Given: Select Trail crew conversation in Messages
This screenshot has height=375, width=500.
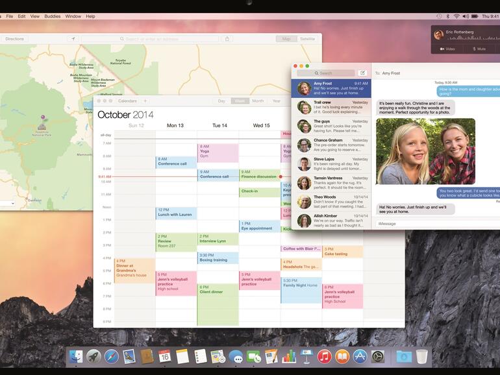Looking at the screenshot, I should 331,107.
